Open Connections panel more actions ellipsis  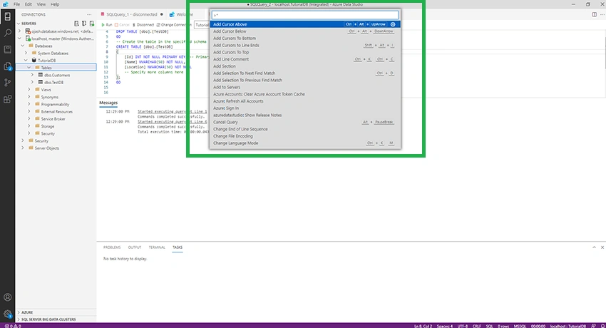(x=89, y=15)
